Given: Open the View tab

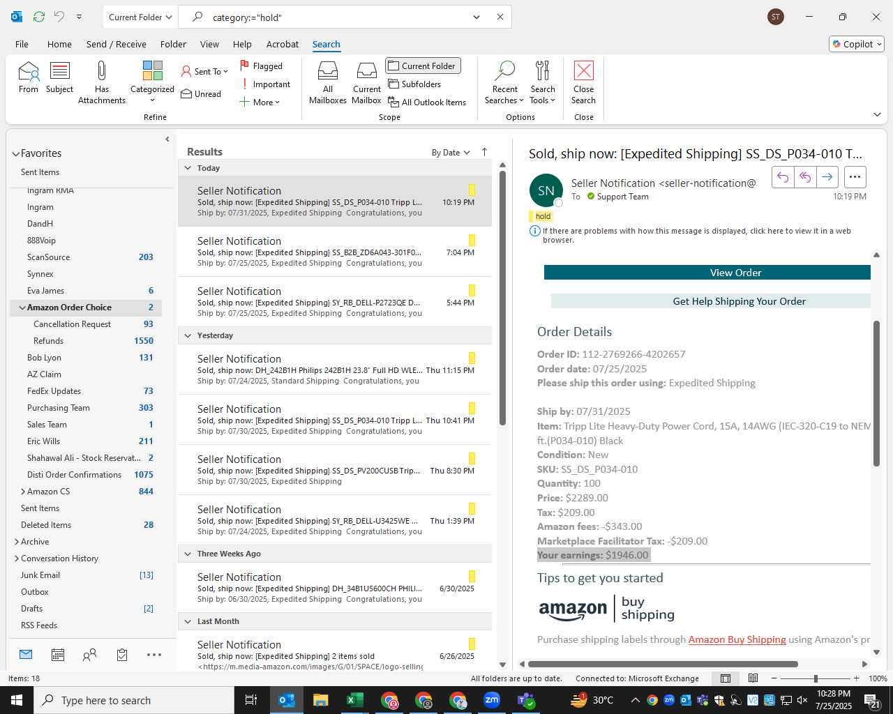Looking at the screenshot, I should (x=209, y=44).
